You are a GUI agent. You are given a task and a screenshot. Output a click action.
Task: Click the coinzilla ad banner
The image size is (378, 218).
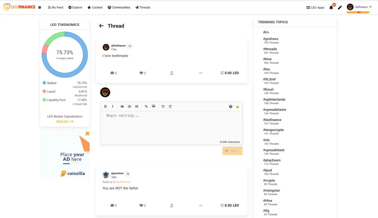pyautogui.click(x=65, y=155)
